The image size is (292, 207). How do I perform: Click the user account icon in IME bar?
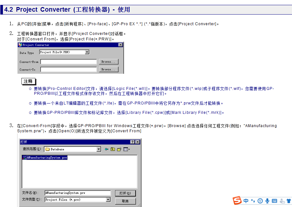[282, 201]
